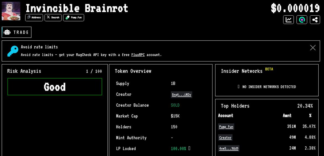Click NO INSIDER NETWORKS DETECTED text
Viewport: 324px width, 156px height.
(269, 87)
